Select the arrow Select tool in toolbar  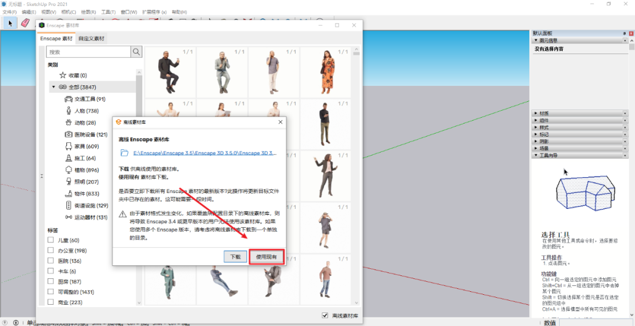point(10,23)
